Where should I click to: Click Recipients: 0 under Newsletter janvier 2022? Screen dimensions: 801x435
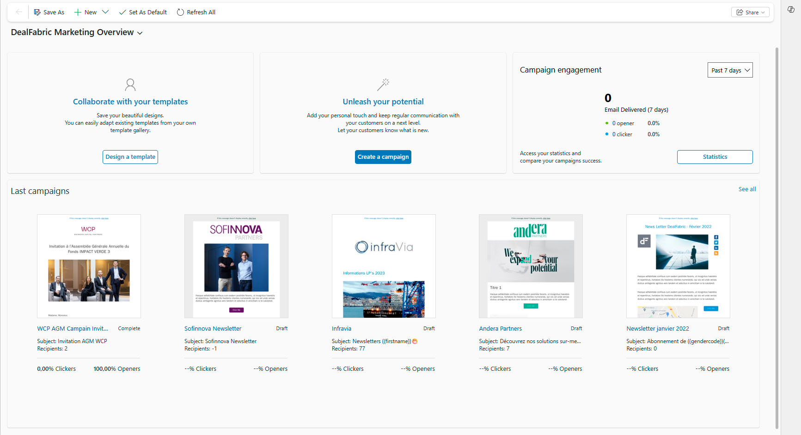click(642, 349)
